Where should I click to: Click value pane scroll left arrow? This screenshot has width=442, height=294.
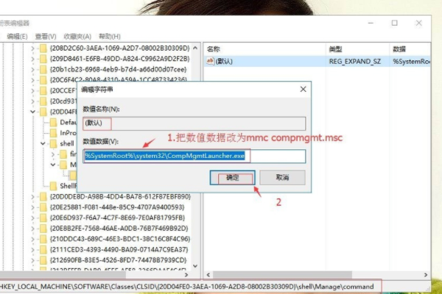pyautogui.click(x=208, y=275)
